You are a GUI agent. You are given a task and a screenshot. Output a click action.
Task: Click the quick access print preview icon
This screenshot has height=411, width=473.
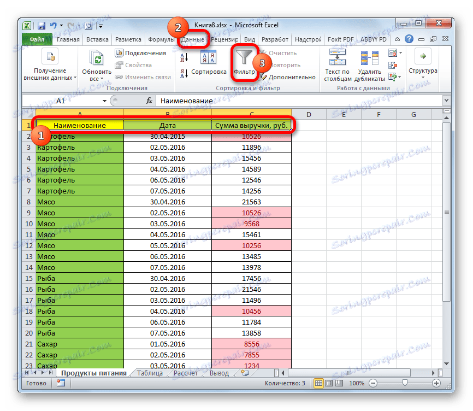tap(88, 26)
